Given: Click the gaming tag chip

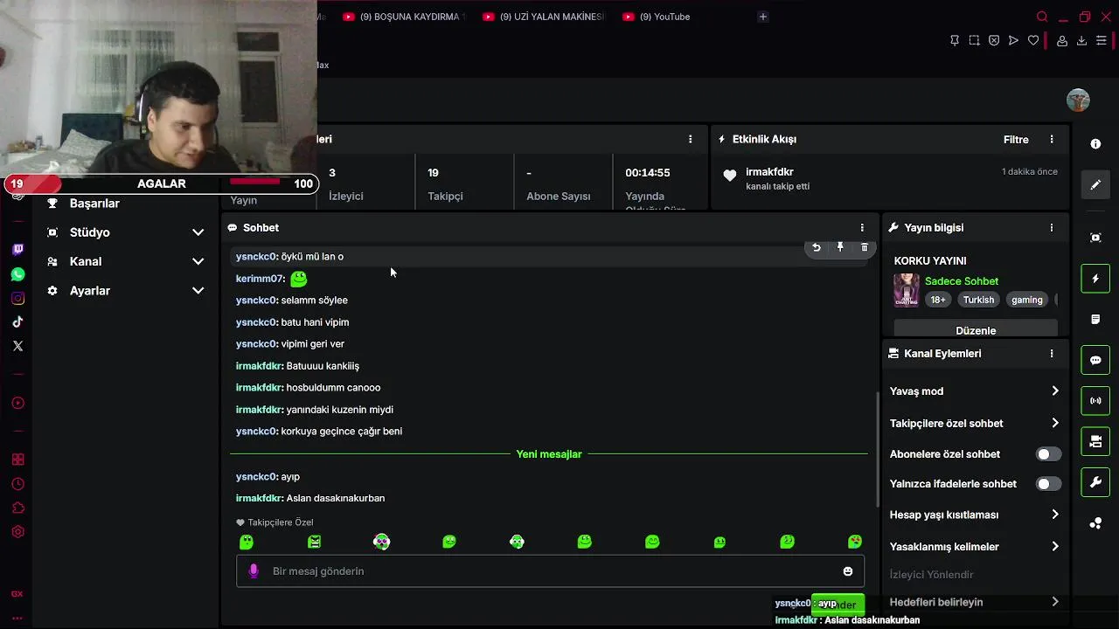Looking at the screenshot, I should (x=1027, y=300).
